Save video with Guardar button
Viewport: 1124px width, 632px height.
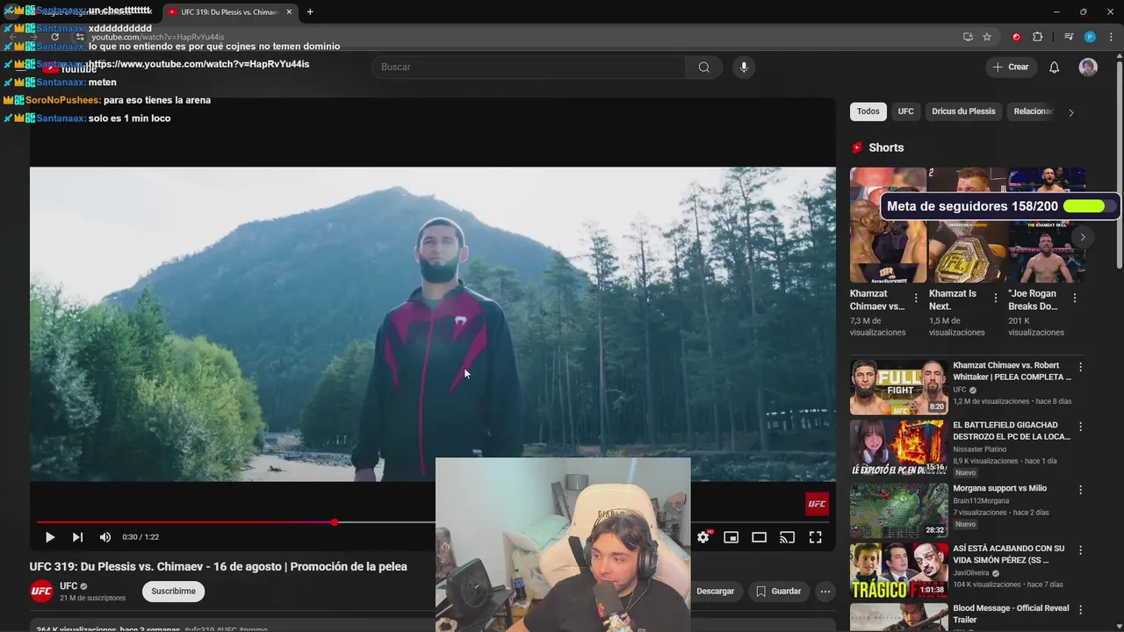coord(778,592)
